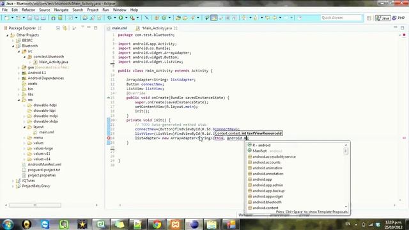Viewport: 409px width, 230px height.
Task: Start the Debug toolbar icon
Action: (109, 18)
